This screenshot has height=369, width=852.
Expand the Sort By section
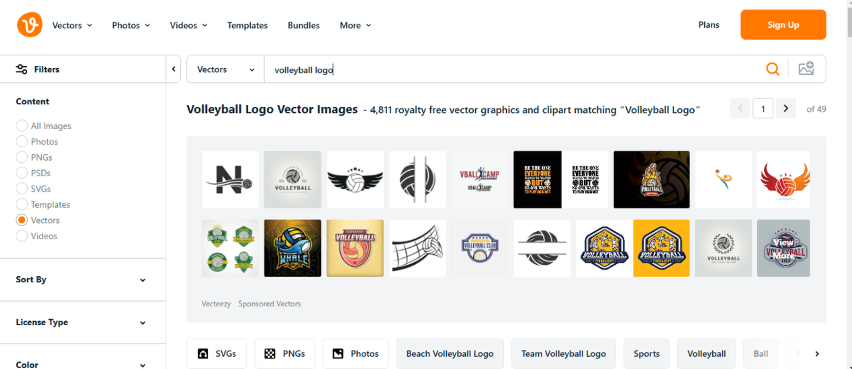81,280
